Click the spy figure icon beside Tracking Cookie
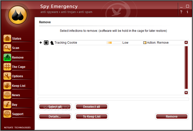Viewport: 193px width, 131px height. click(x=52, y=43)
